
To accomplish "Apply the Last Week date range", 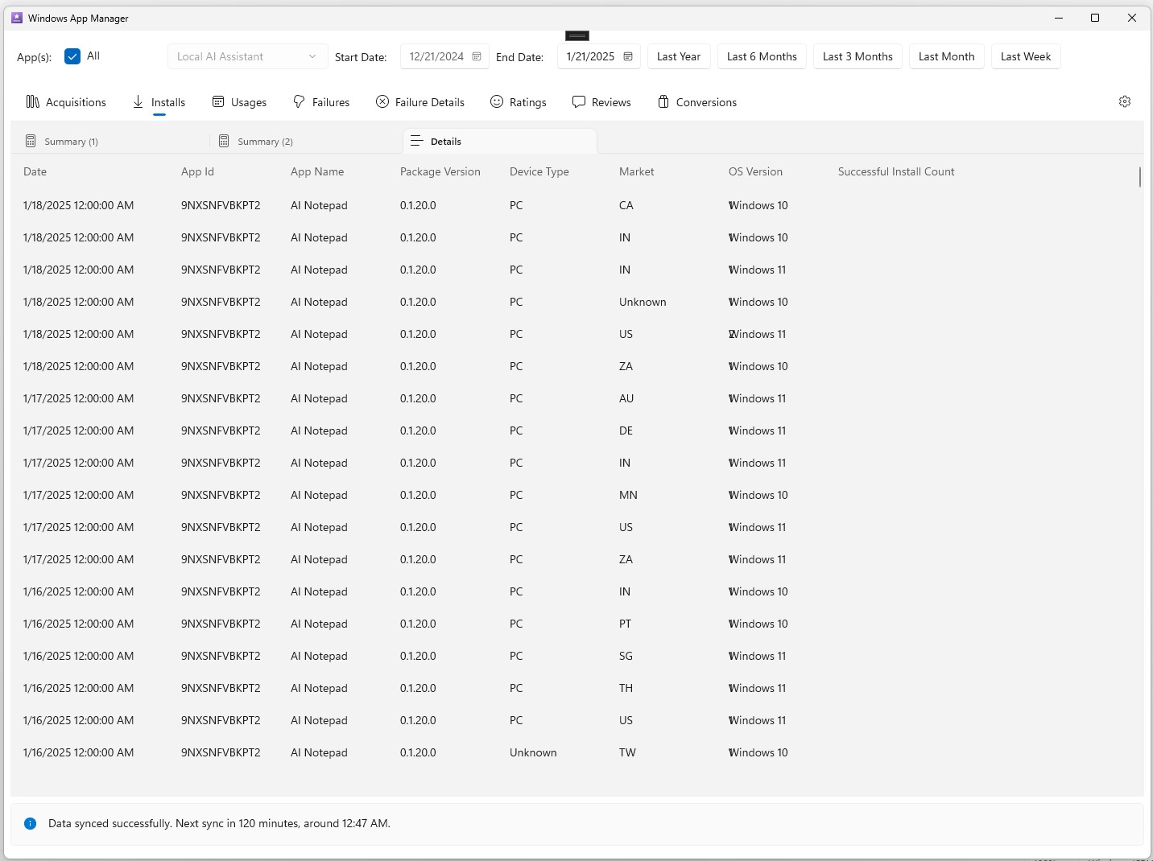I will [x=1026, y=56].
